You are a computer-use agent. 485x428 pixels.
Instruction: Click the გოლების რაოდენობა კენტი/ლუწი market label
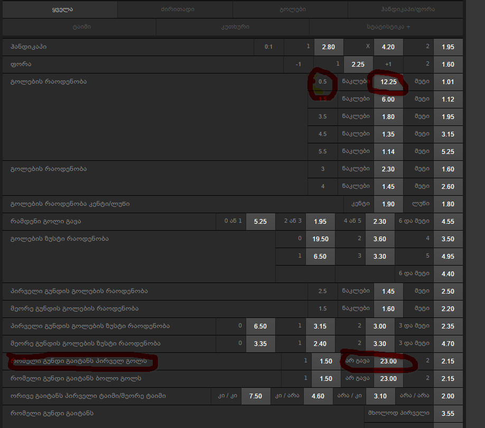(70, 204)
